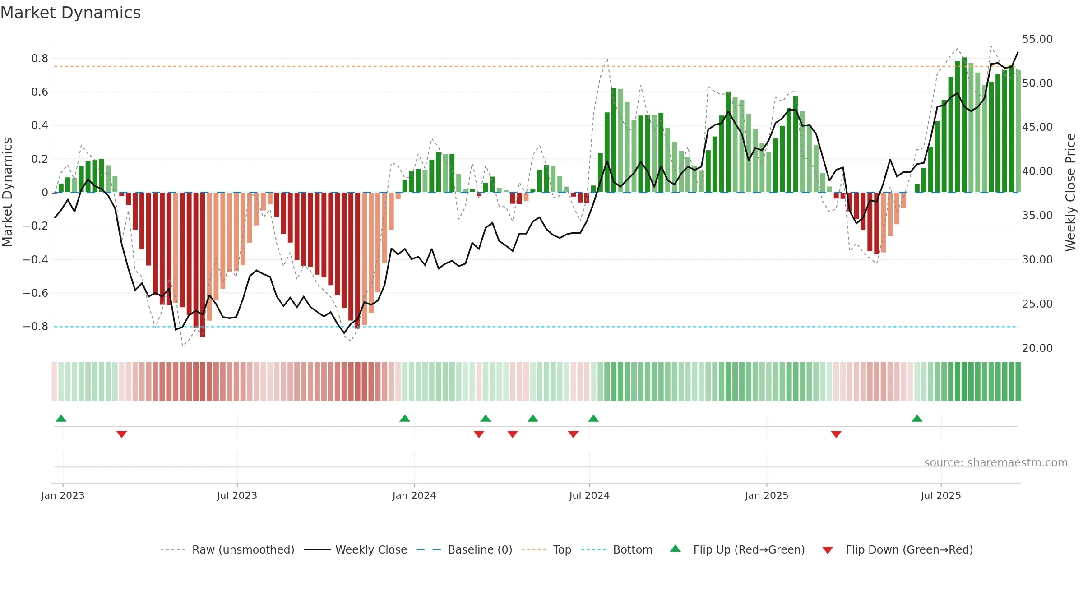Select the red flip-down marker in early 2025
Screen dimensions: 1083x609
tap(836, 434)
